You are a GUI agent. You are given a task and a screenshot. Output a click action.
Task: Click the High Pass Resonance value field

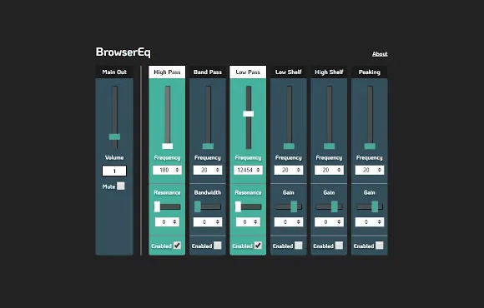(167, 222)
